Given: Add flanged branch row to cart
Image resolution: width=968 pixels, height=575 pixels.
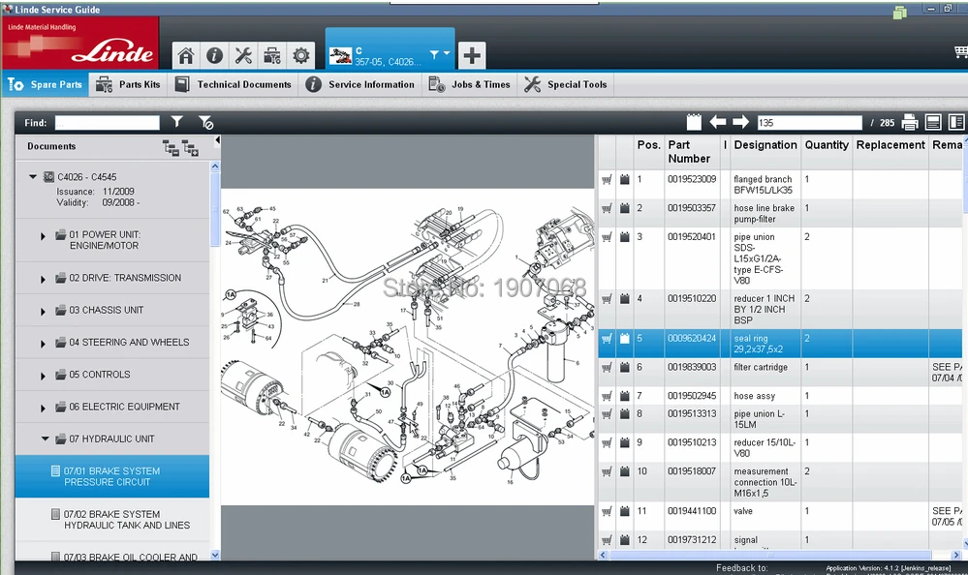Looking at the screenshot, I should coord(607,179).
